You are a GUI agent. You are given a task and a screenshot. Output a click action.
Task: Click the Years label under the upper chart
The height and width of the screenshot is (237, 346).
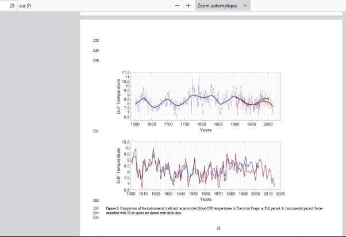point(205,129)
